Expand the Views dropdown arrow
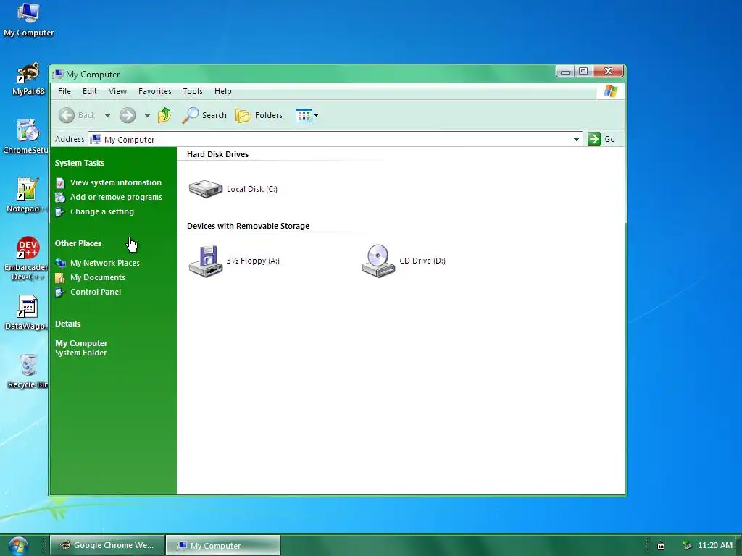Viewport: 742px width, 556px height. (x=316, y=115)
